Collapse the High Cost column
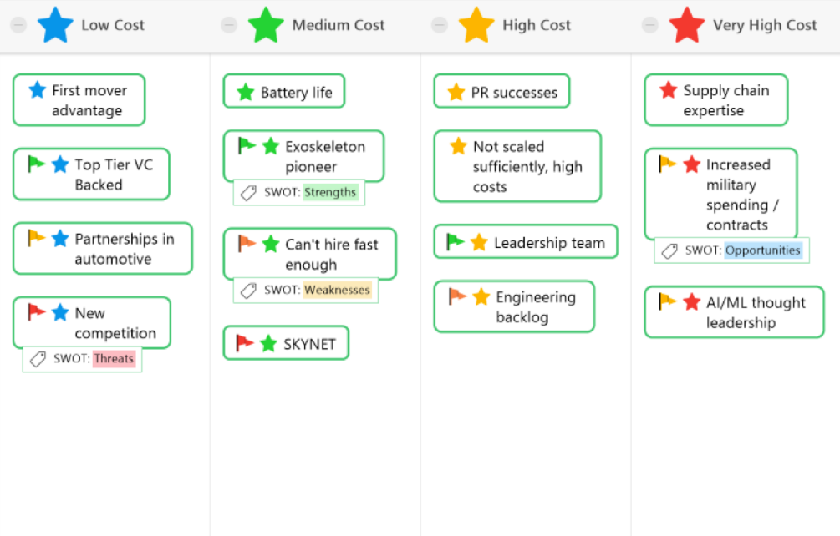 pos(440,26)
